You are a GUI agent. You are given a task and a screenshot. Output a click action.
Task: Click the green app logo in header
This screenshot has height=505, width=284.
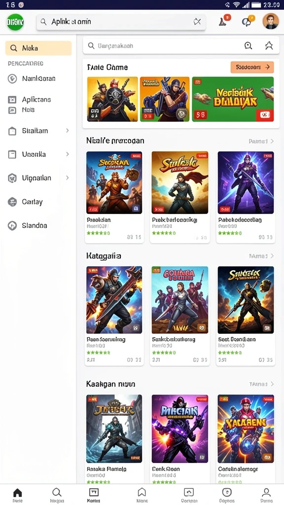pos(15,22)
